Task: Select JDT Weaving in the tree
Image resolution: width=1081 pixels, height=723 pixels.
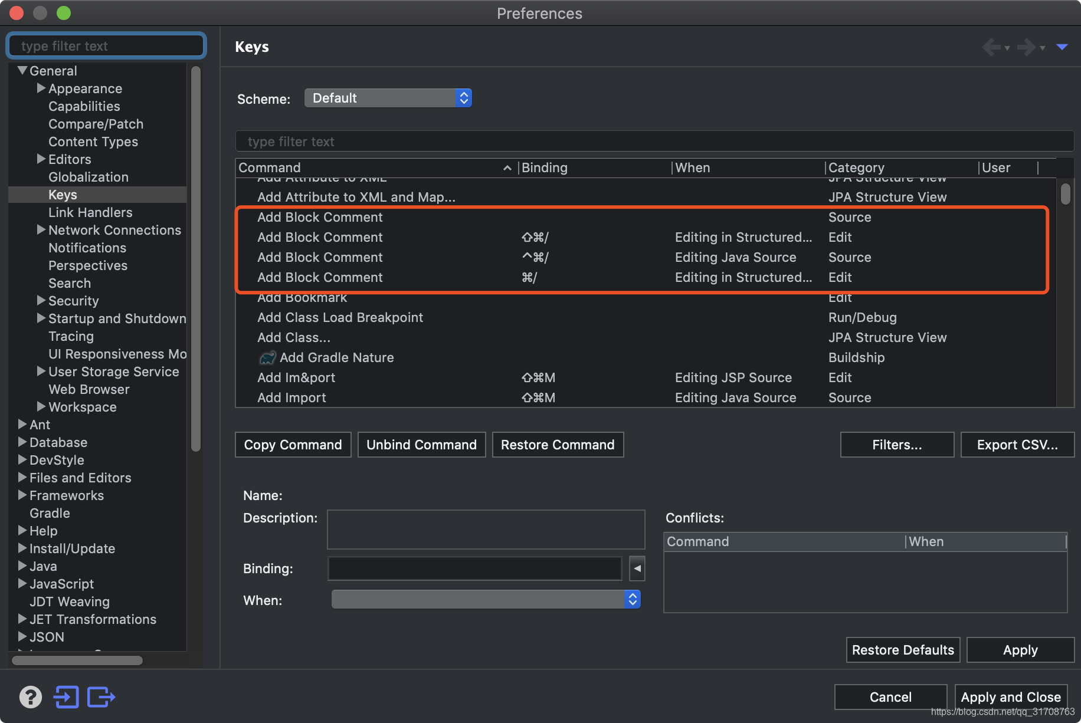Action: (70, 602)
